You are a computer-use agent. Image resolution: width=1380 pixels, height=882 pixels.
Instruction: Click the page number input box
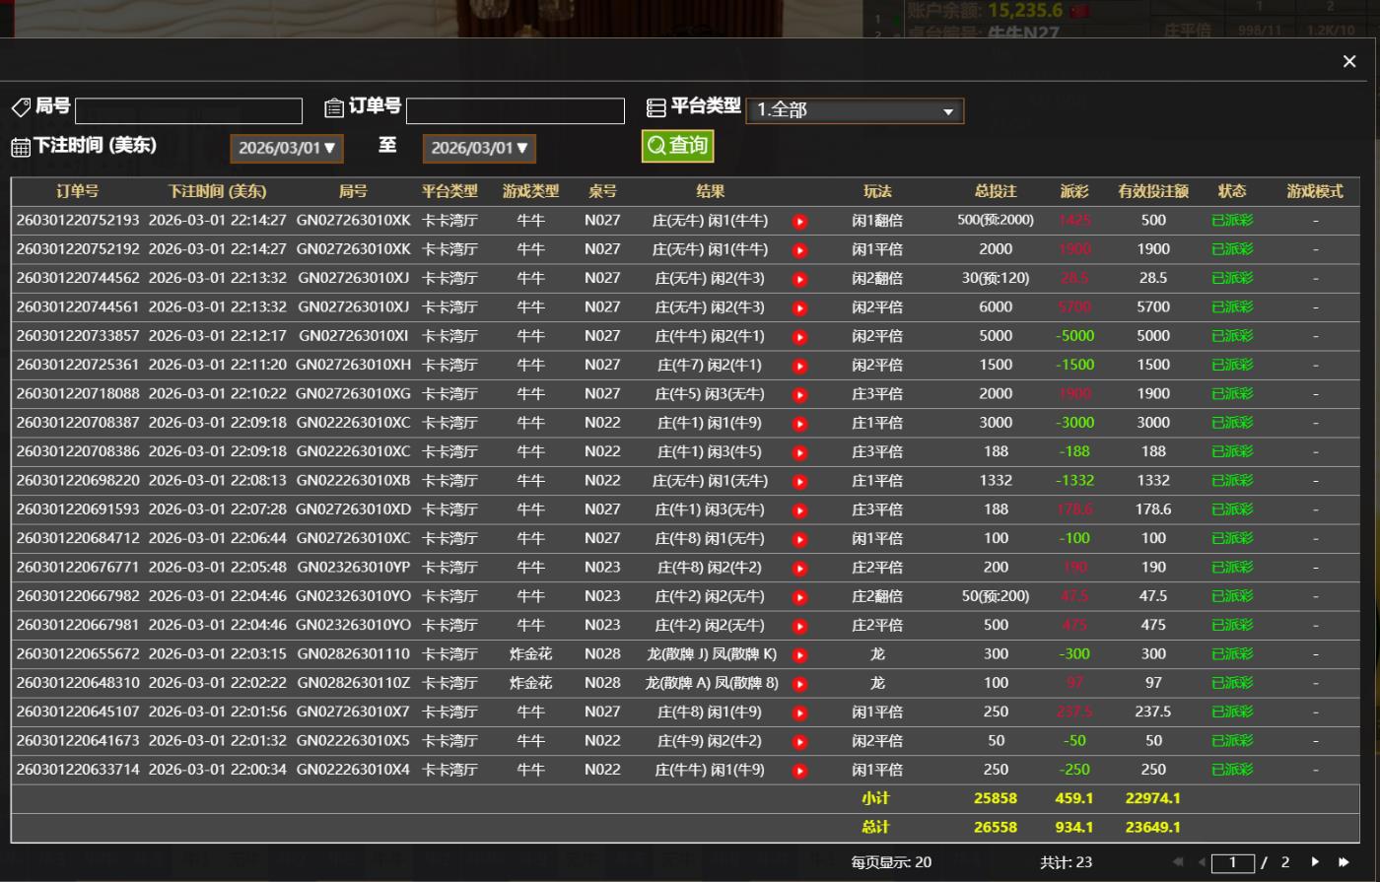point(1232,862)
